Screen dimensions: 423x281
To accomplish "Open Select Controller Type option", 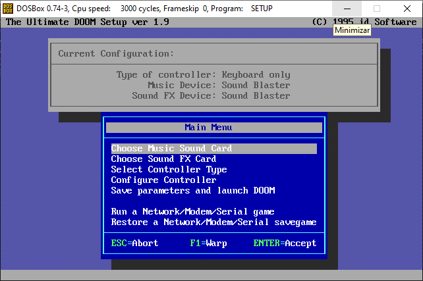I will click(x=169, y=170).
